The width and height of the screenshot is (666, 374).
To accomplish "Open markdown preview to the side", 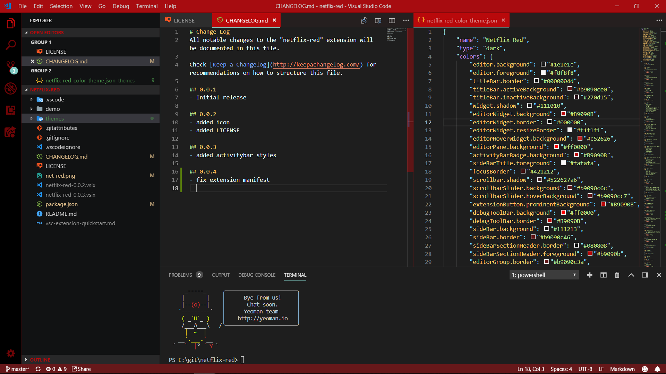I will [378, 21].
